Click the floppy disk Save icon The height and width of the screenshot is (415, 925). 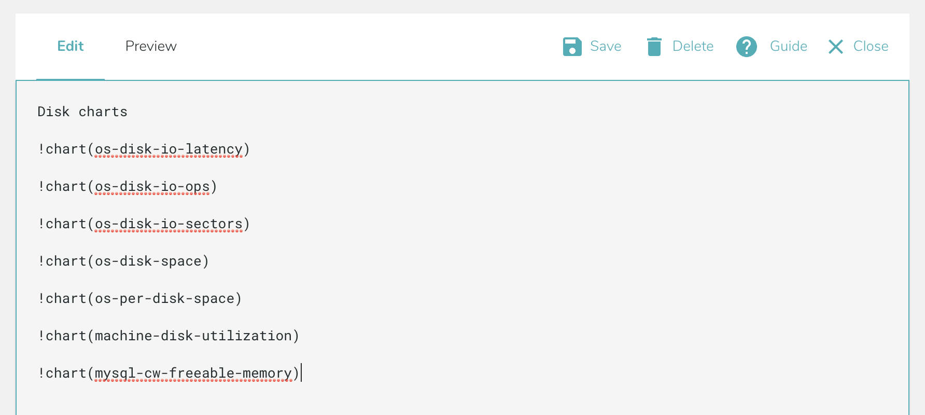pos(572,47)
